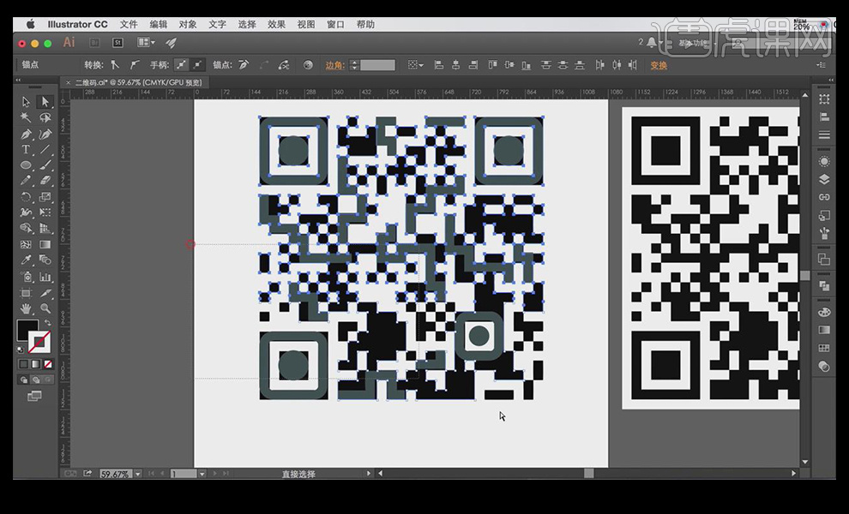Screen dimensions: 849x514
Task: Toggle show handles for selected anchors
Action: (181, 65)
